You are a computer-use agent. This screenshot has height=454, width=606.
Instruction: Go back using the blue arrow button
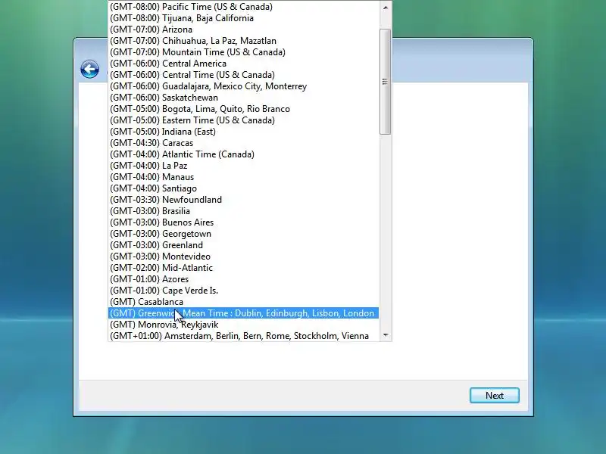click(x=89, y=70)
